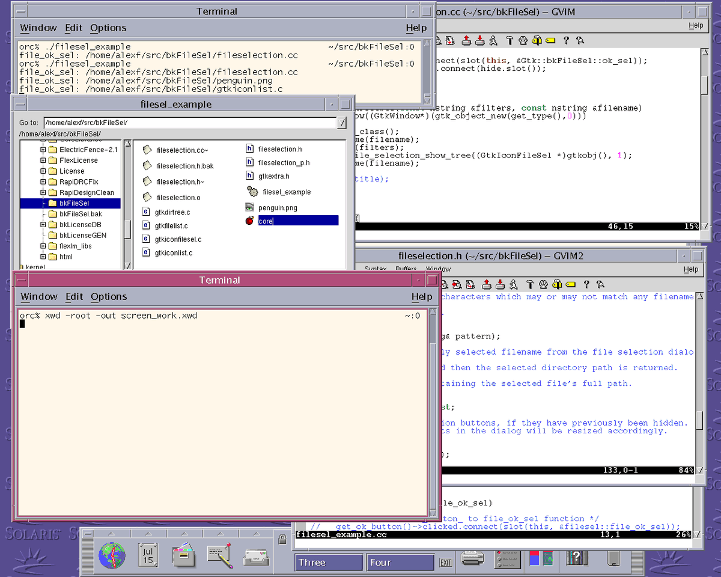Click question mark Help icon in GVIM2 toolbar
This screenshot has height=577, width=721.
click(x=586, y=284)
